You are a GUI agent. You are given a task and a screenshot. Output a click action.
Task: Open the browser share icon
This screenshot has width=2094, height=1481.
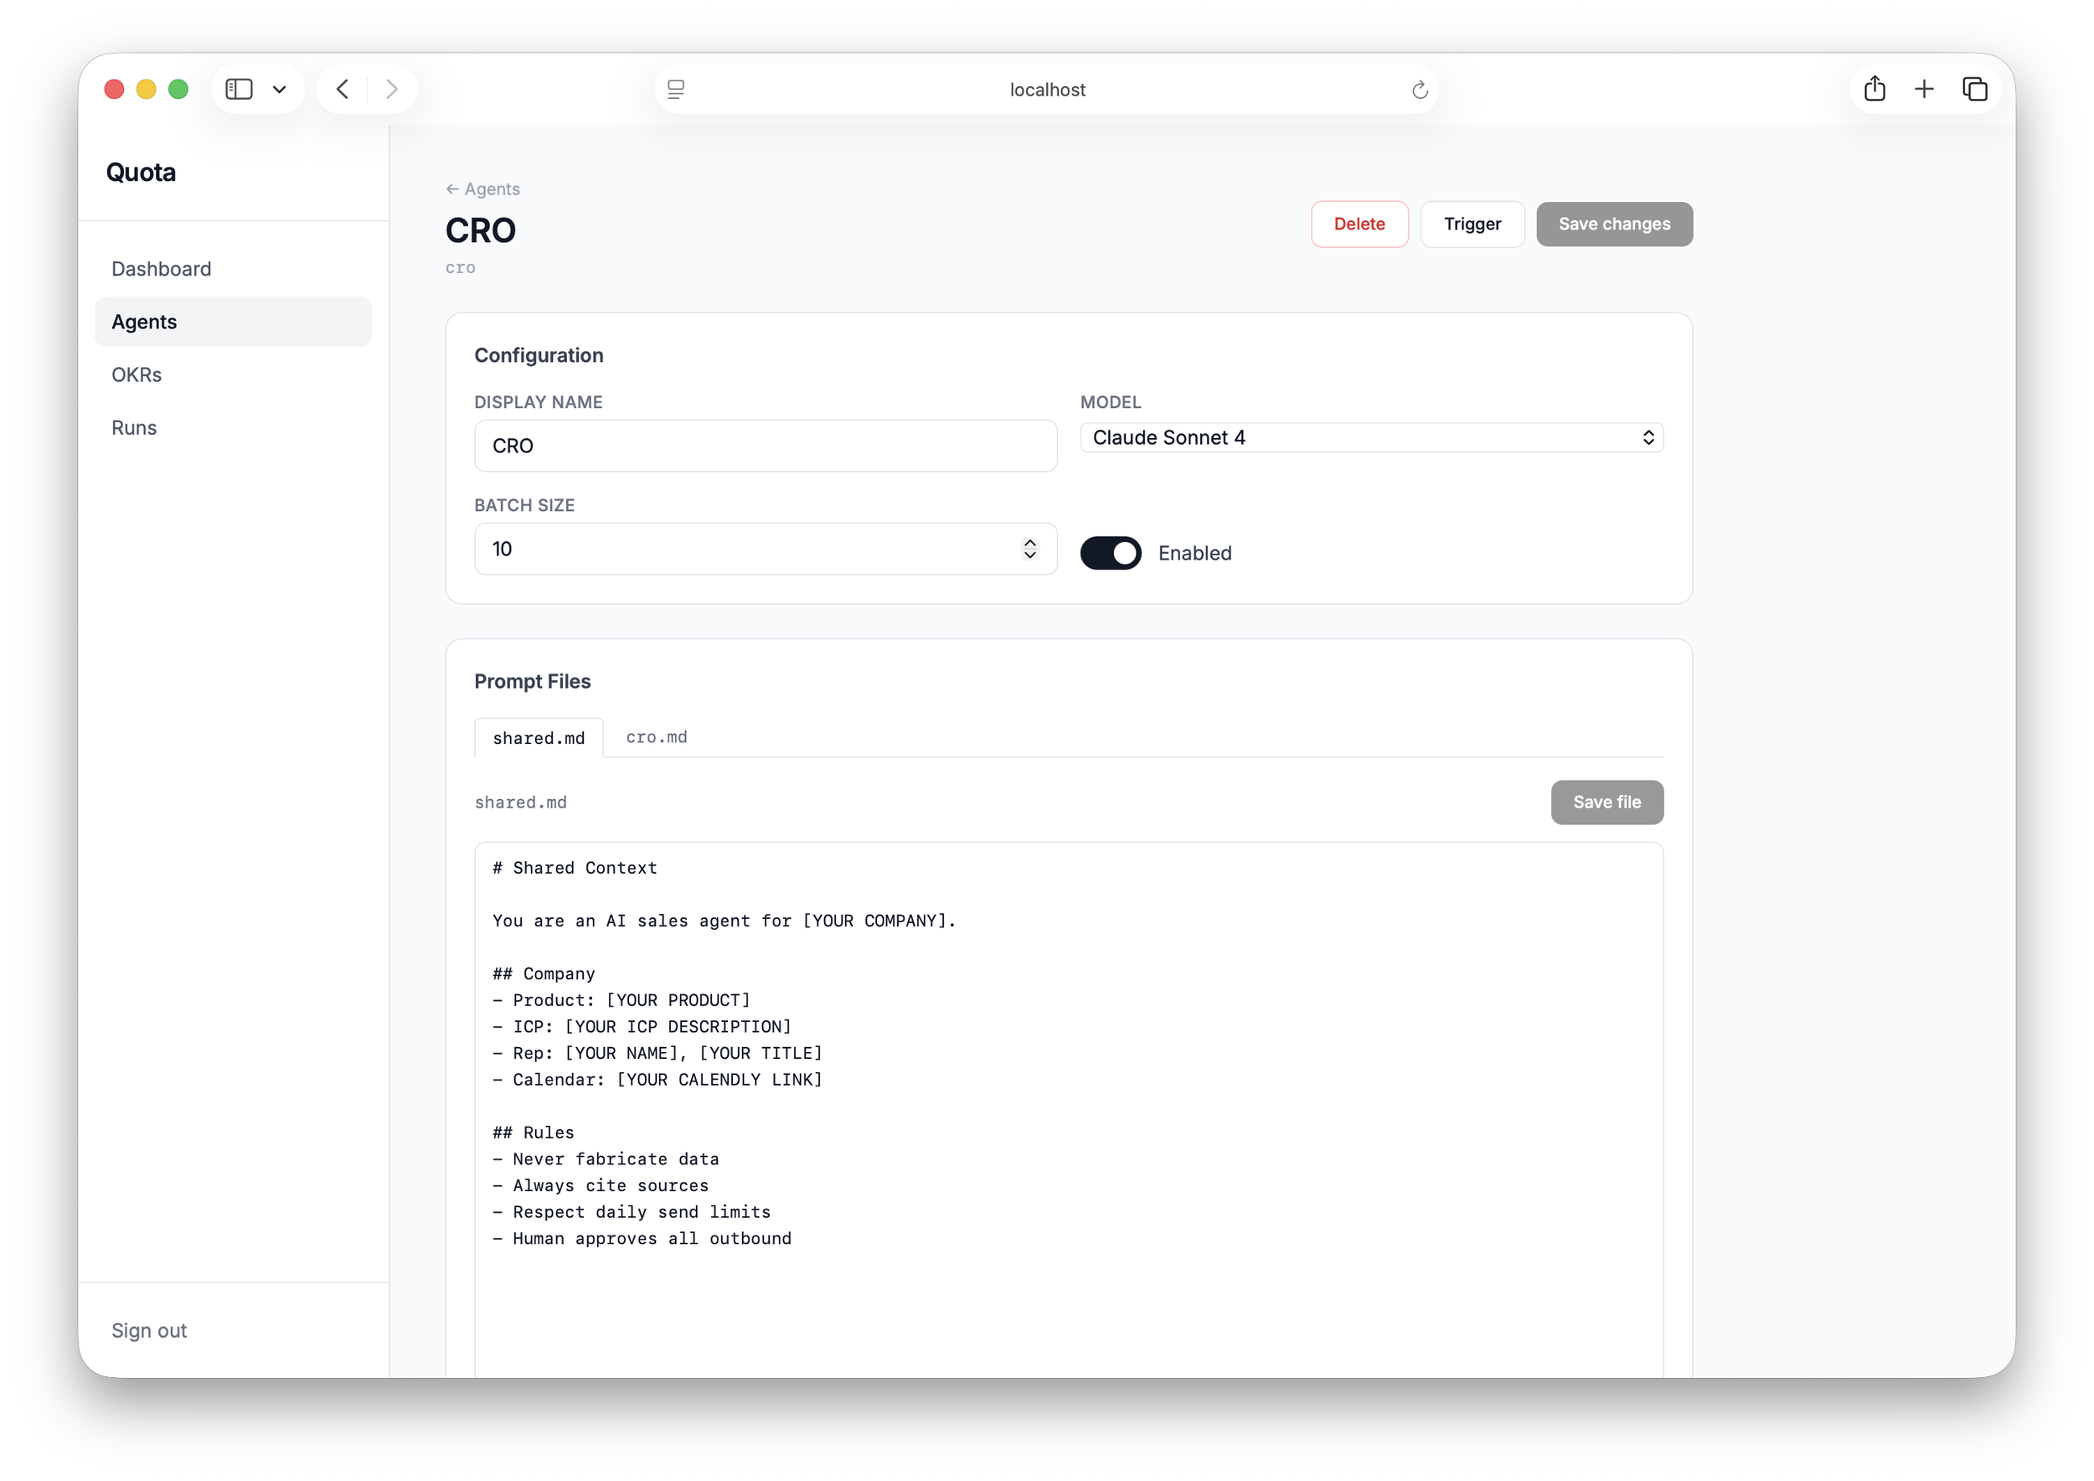coord(1875,90)
